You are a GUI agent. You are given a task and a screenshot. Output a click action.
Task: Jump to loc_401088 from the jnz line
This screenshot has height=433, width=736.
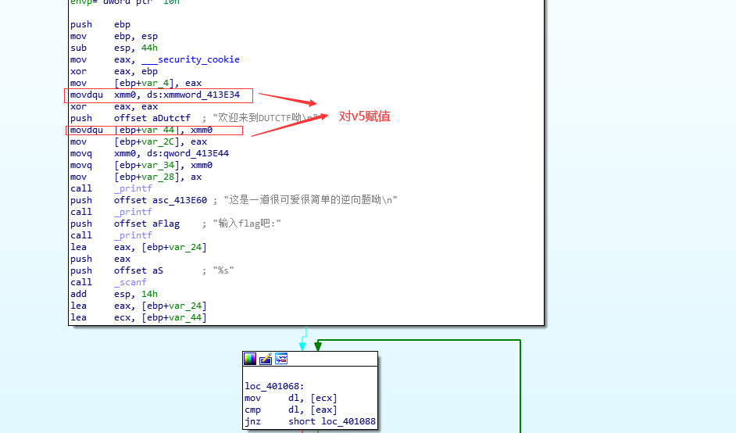[348, 422]
